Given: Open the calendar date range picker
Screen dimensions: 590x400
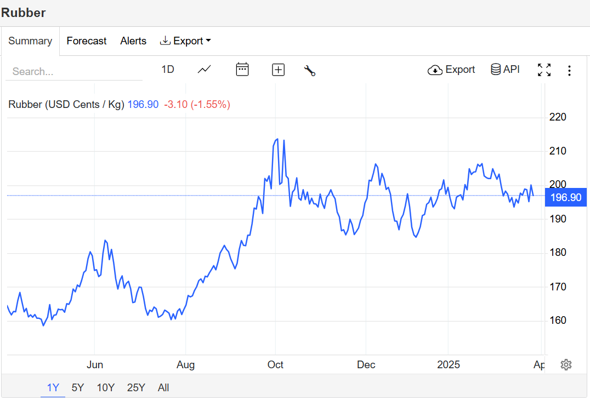Looking at the screenshot, I should tap(242, 70).
